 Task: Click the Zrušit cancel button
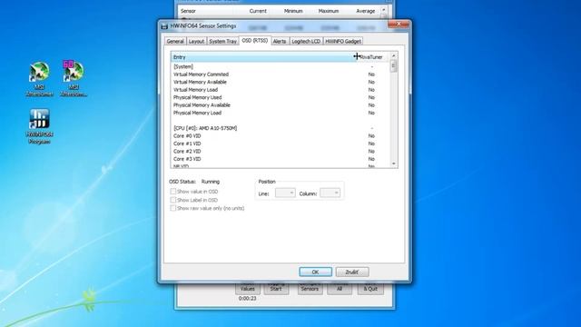pyautogui.click(x=352, y=272)
